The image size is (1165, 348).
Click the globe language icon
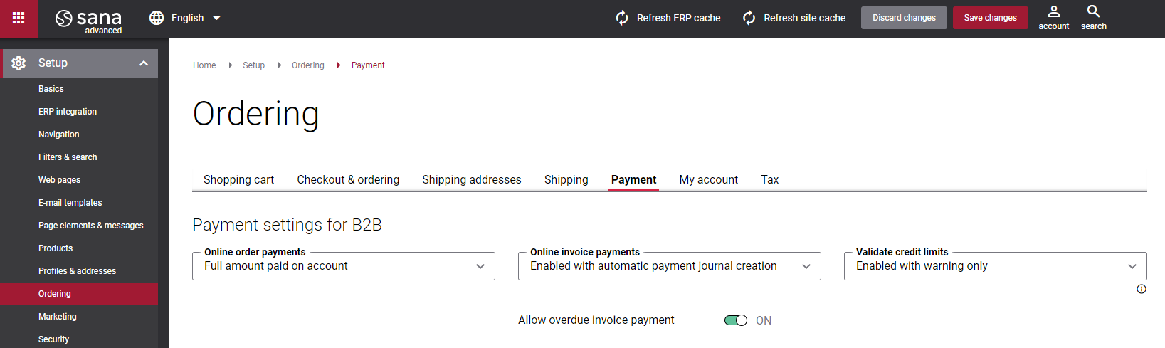[x=157, y=18]
